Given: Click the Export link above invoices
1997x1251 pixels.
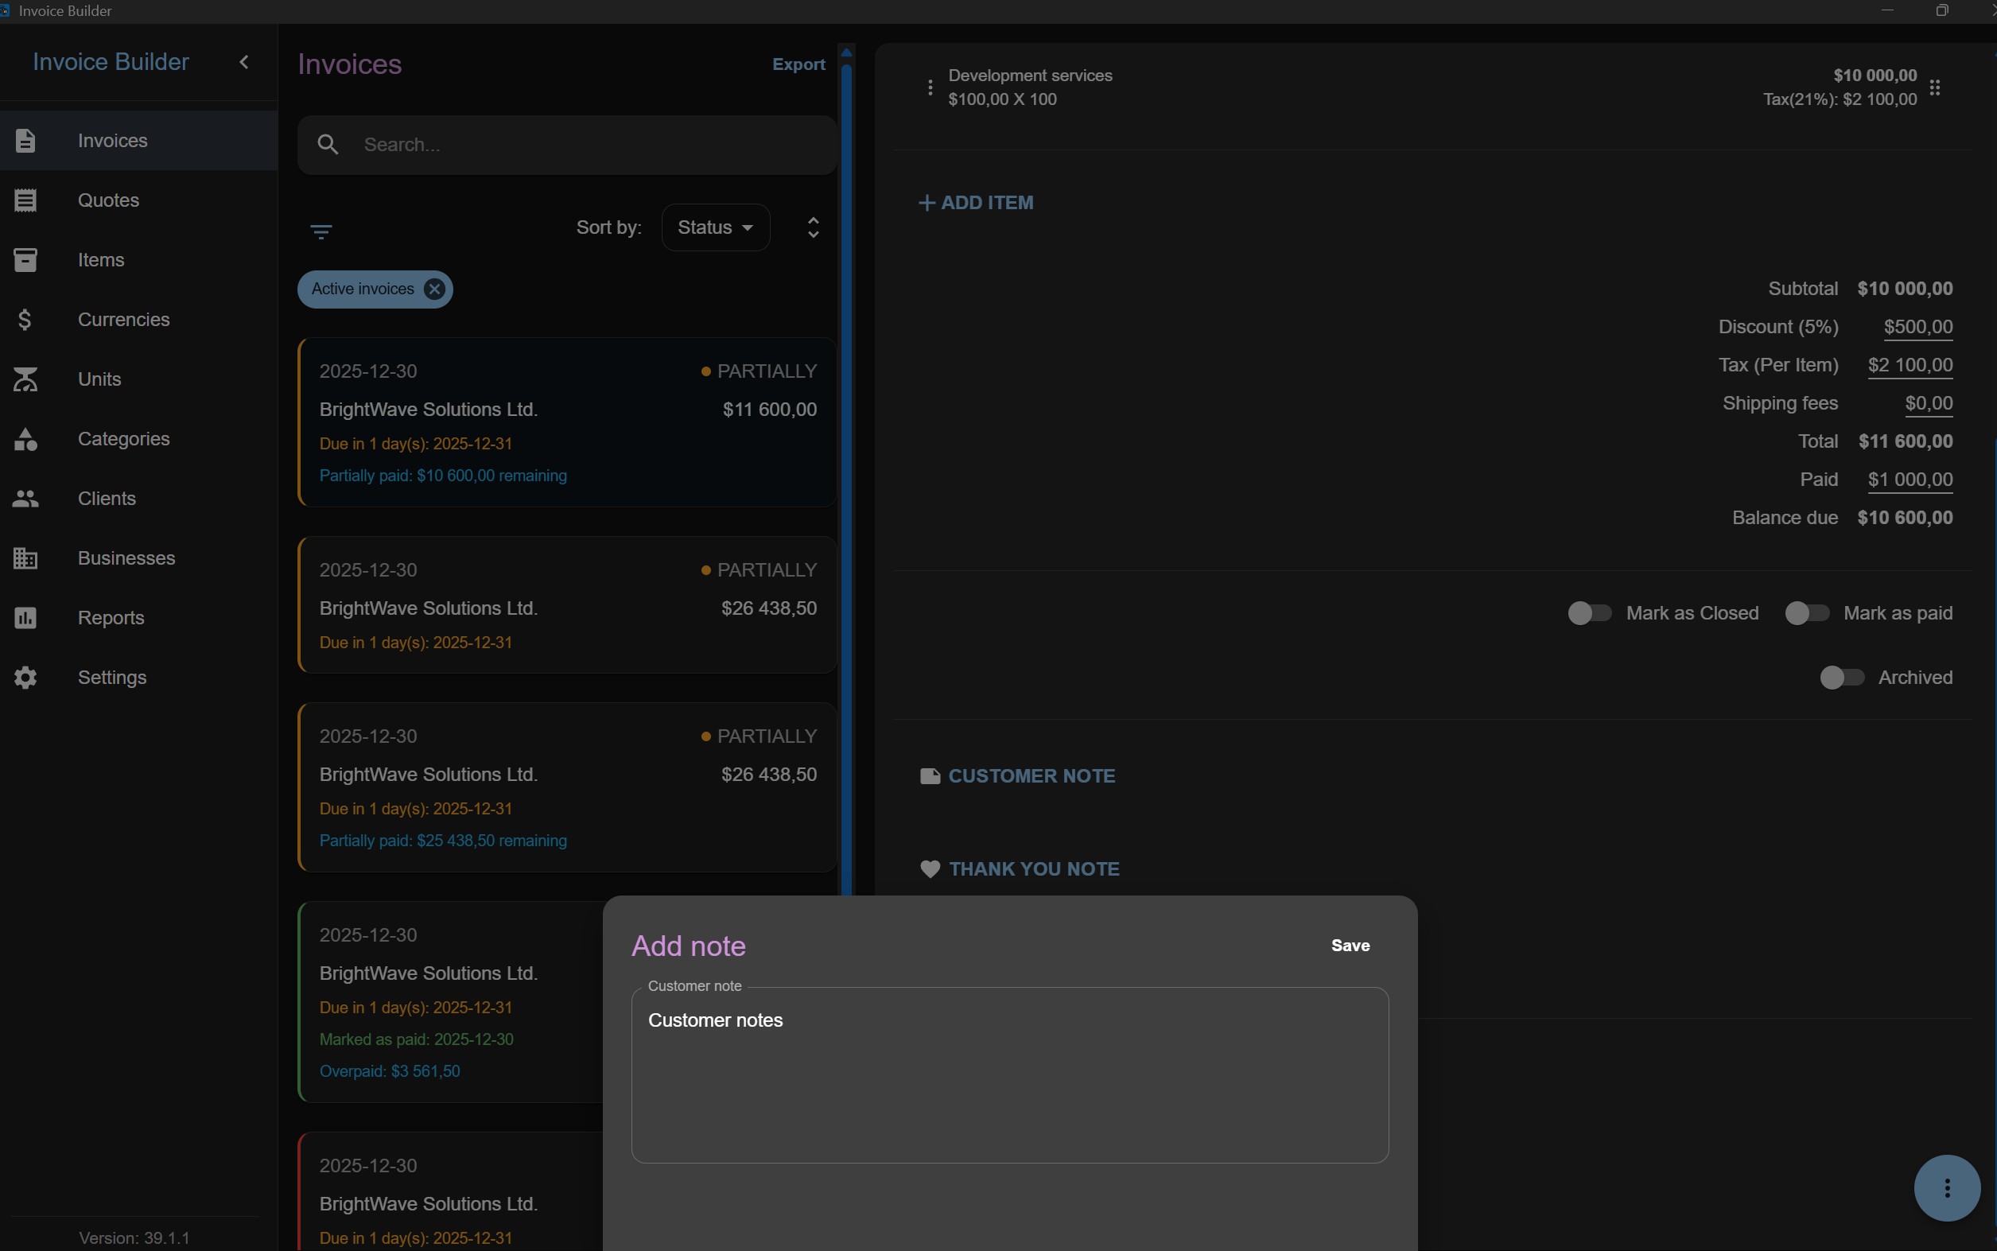Looking at the screenshot, I should [x=798, y=64].
